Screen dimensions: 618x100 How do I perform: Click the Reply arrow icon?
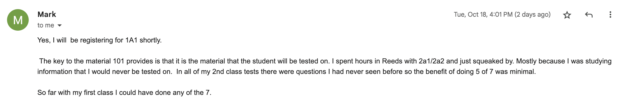point(589,15)
